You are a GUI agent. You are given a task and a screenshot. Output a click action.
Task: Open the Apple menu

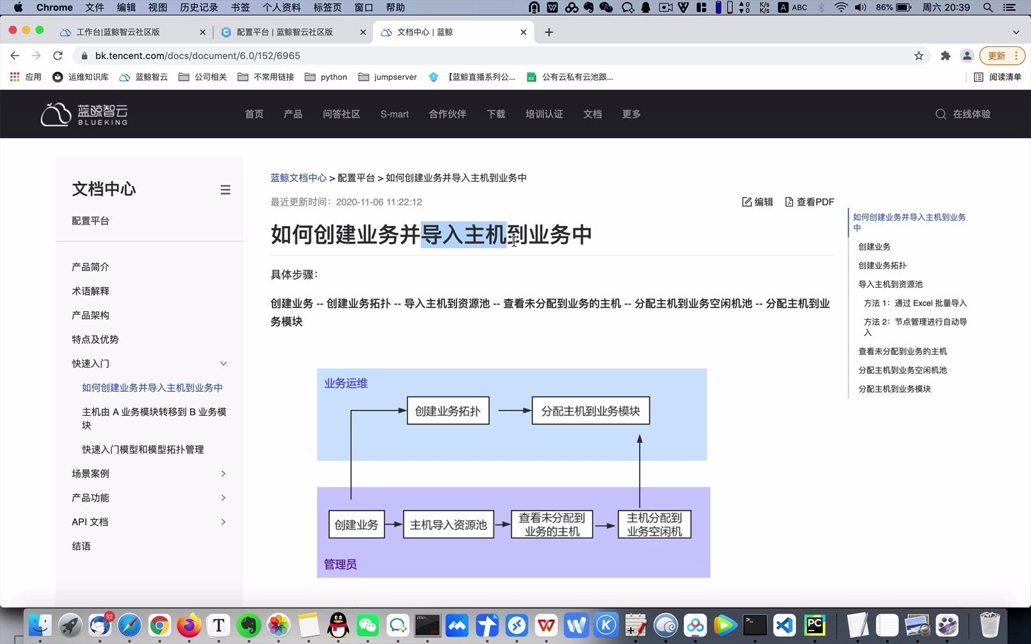18,7
